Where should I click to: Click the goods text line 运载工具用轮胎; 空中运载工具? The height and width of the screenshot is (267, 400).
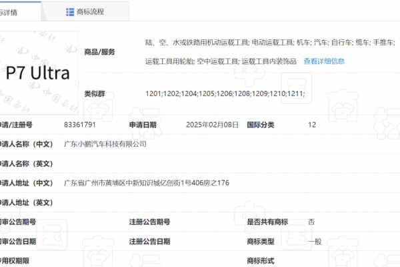tap(221, 61)
